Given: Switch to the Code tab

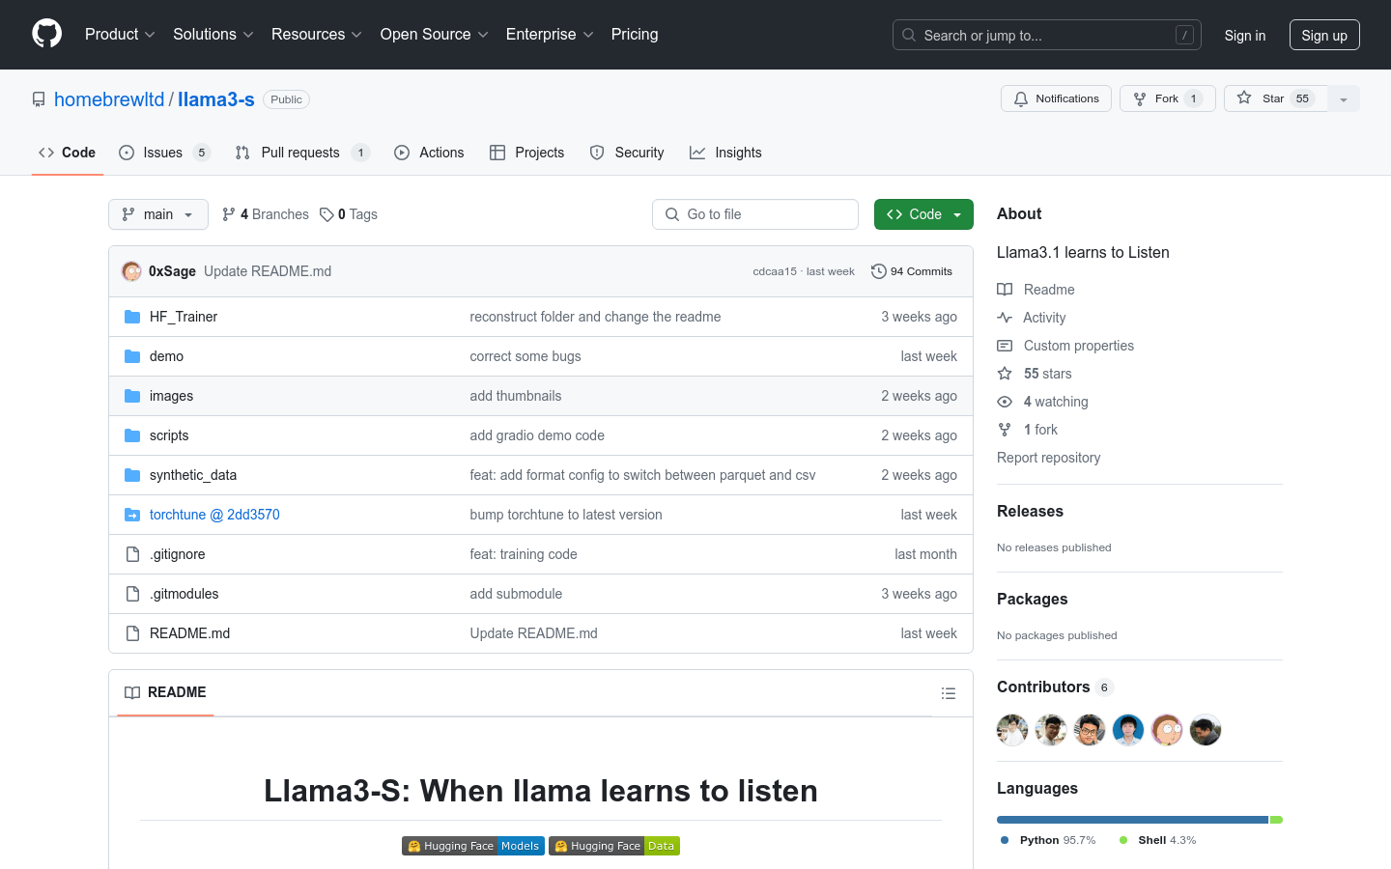Looking at the screenshot, I should [x=68, y=153].
